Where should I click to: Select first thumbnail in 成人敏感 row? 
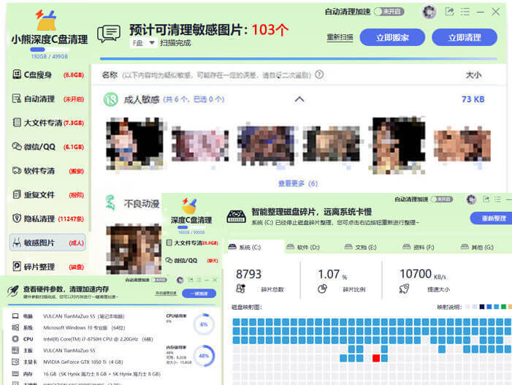pyautogui.click(x=134, y=144)
